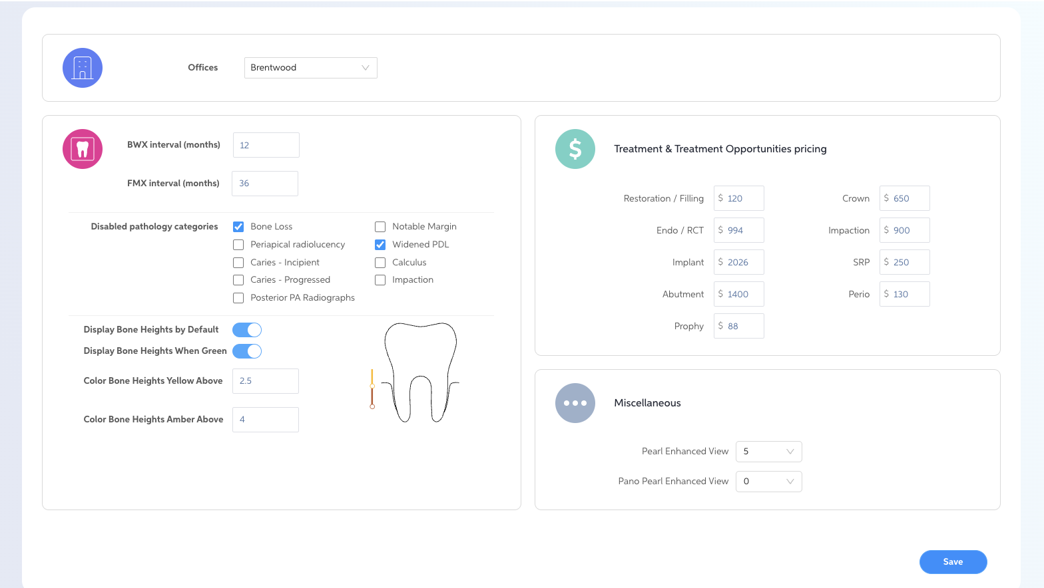
Task: Click the pink tooth icon
Action: (83, 149)
